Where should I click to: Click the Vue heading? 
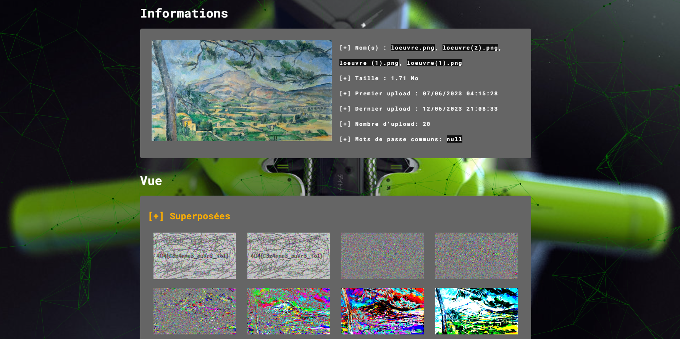click(151, 181)
